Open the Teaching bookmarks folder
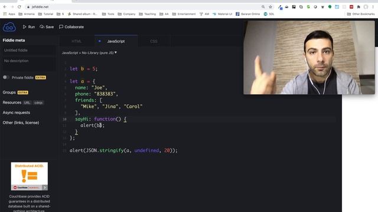 coord(147,14)
